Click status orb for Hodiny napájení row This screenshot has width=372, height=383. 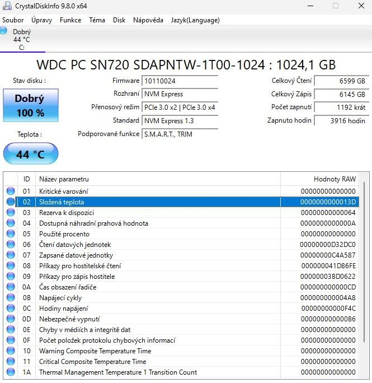coord(11,309)
